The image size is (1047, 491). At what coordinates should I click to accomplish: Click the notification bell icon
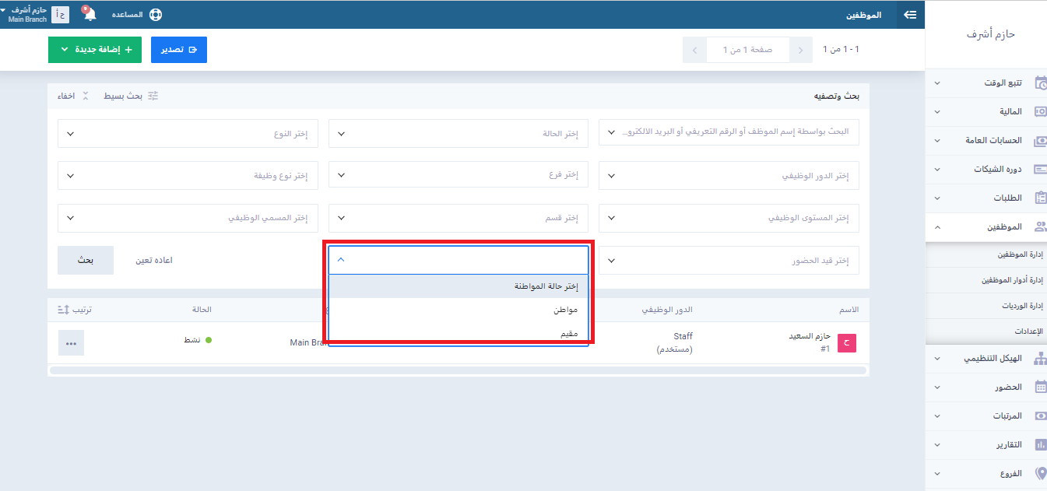click(90, 15)
